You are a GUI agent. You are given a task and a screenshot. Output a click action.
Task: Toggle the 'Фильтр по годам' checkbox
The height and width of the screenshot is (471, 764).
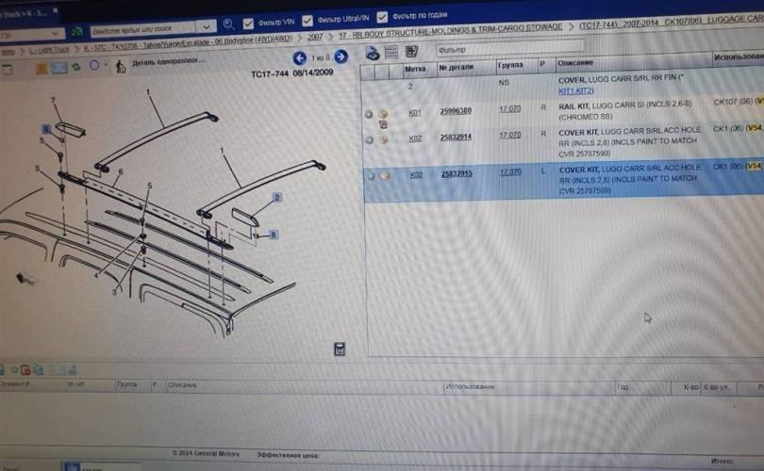tap(382, 20)
